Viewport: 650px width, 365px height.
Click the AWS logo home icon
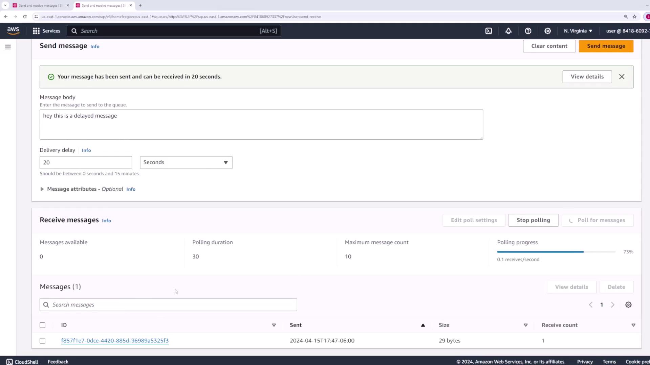click(x=13, y=31)
